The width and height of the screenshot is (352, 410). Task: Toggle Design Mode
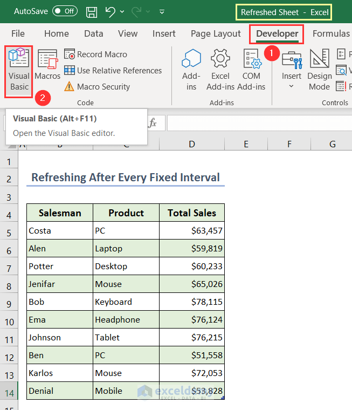(x=319, y=71)
